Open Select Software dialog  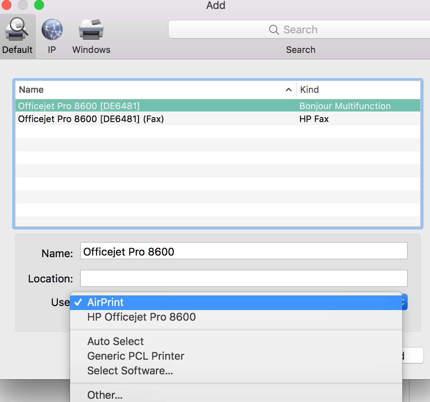coord(130,371)
